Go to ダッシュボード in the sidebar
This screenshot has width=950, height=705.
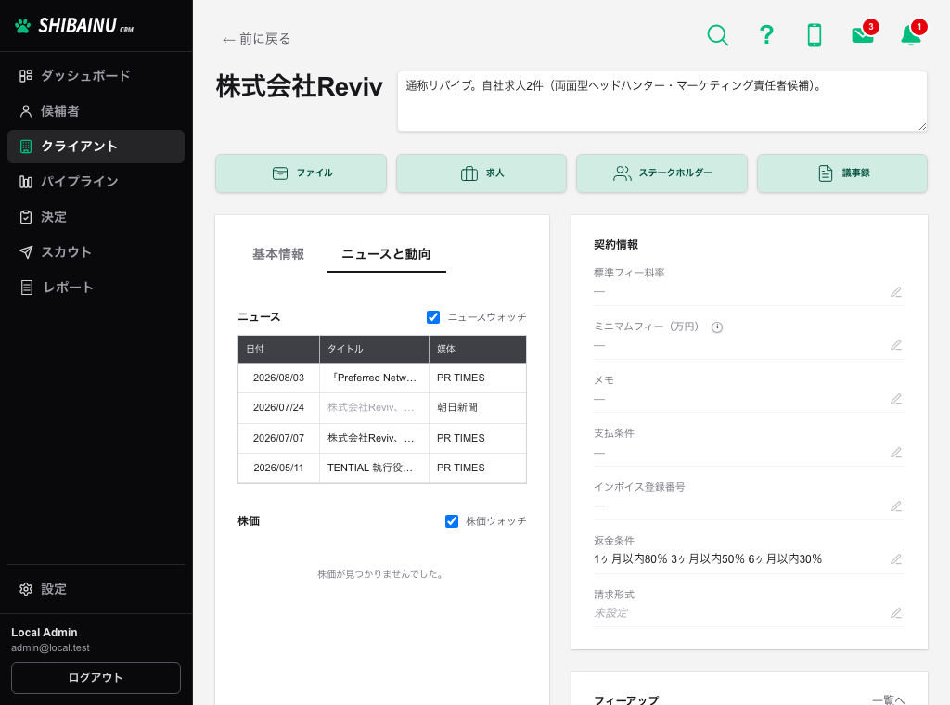pyautogui.click(x=96, y=76)
